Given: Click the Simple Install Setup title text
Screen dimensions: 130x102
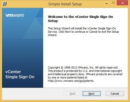Looking at the screenshot, I should click(65, 4).
